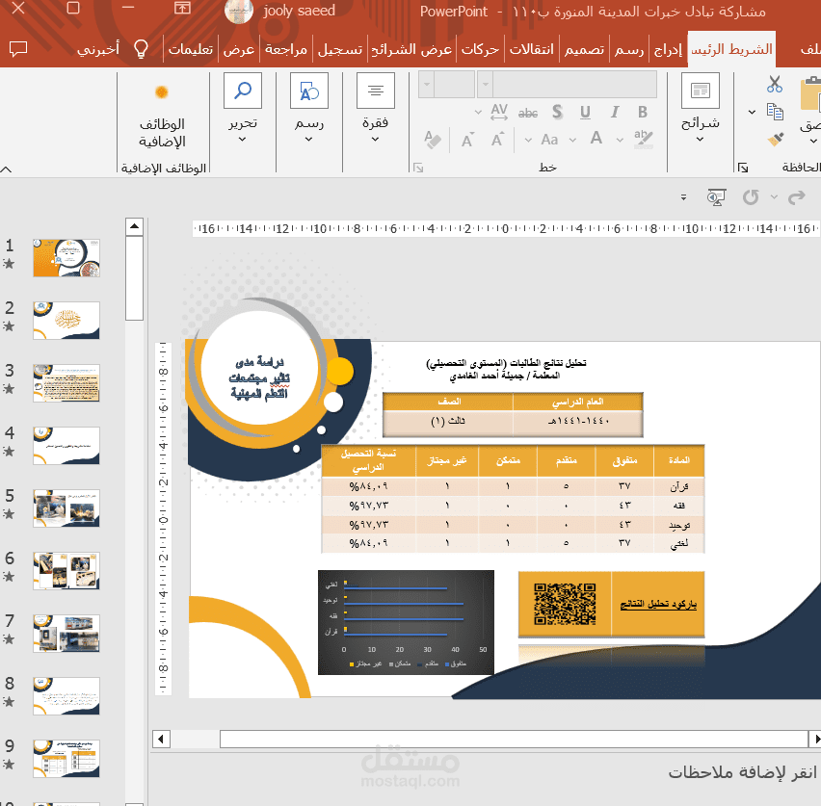The height and width of the screenshot is (806, 821).
Task: Open the انتقالات Transitions tab
Action: click(x=532, y=49)
